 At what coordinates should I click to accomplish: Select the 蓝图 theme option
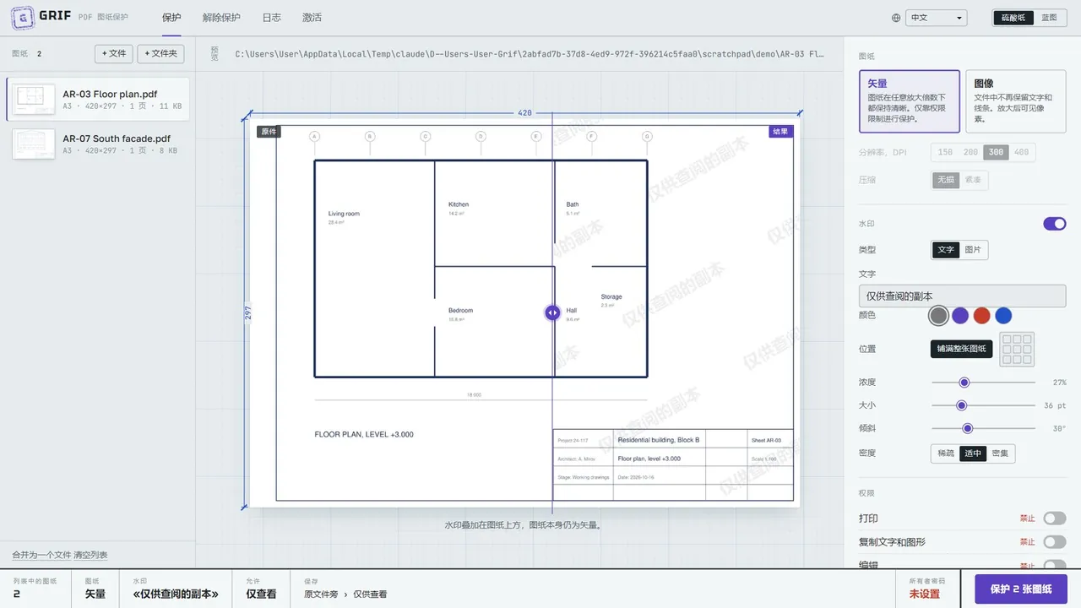[1049, 18]
